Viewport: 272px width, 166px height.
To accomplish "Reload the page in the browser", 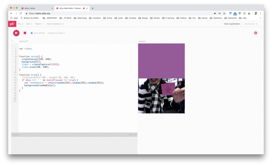I will tap(21, 13).
